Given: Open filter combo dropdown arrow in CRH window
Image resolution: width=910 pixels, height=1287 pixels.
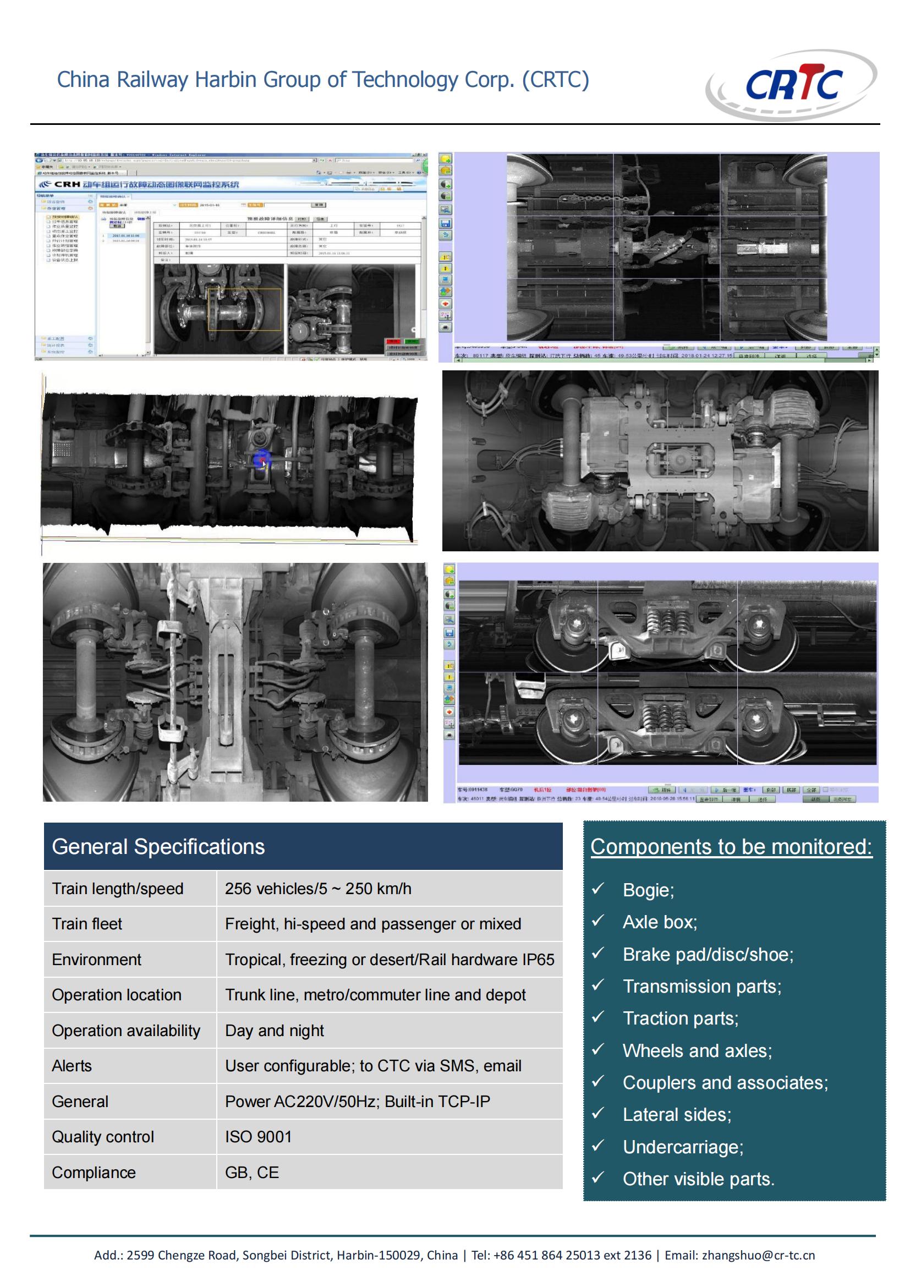Looking at the screenshot, I should [175, 205].
